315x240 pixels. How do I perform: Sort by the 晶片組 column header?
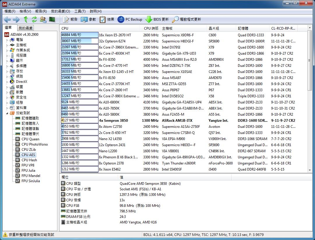pyautogui.click(x=221, y=28)
